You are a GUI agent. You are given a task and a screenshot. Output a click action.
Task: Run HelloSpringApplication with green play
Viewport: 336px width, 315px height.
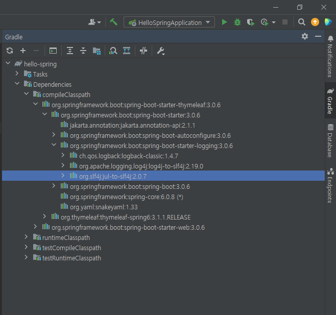pyautogui.click(x=224, y=22)
